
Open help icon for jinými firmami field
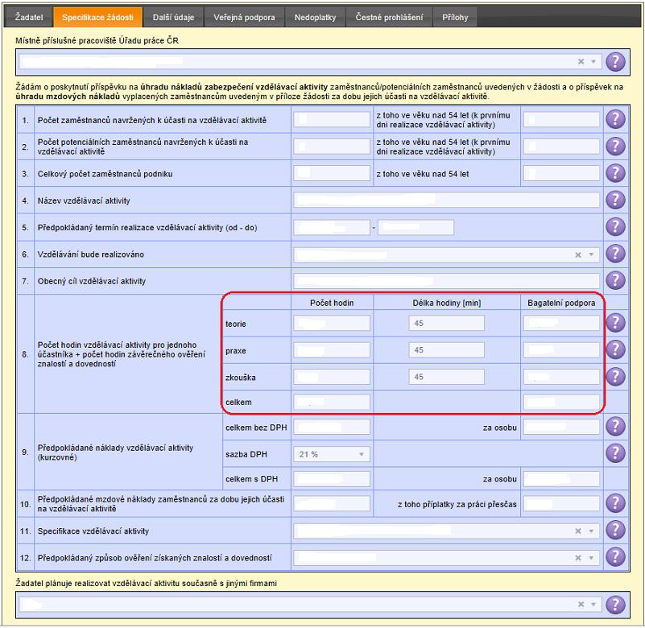coord(615,605)
